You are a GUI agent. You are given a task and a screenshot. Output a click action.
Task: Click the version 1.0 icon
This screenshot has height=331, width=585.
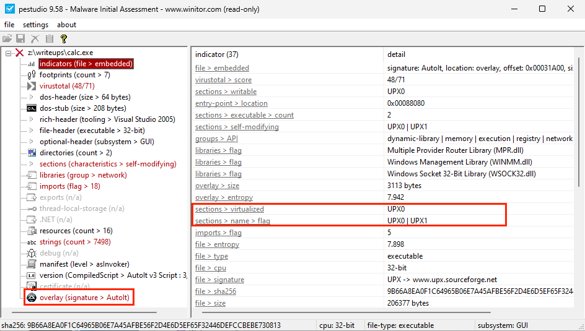point(32,275)
